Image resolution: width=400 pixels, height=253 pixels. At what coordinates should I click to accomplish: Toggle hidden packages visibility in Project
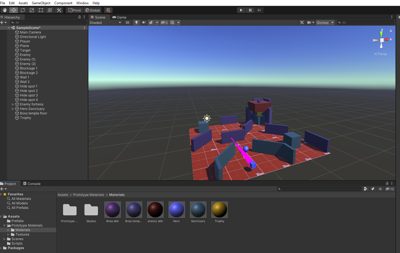[390, 189]
